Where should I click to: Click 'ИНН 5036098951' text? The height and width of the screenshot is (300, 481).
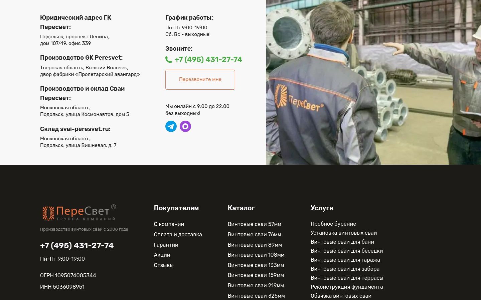click(x=62, y=287)
